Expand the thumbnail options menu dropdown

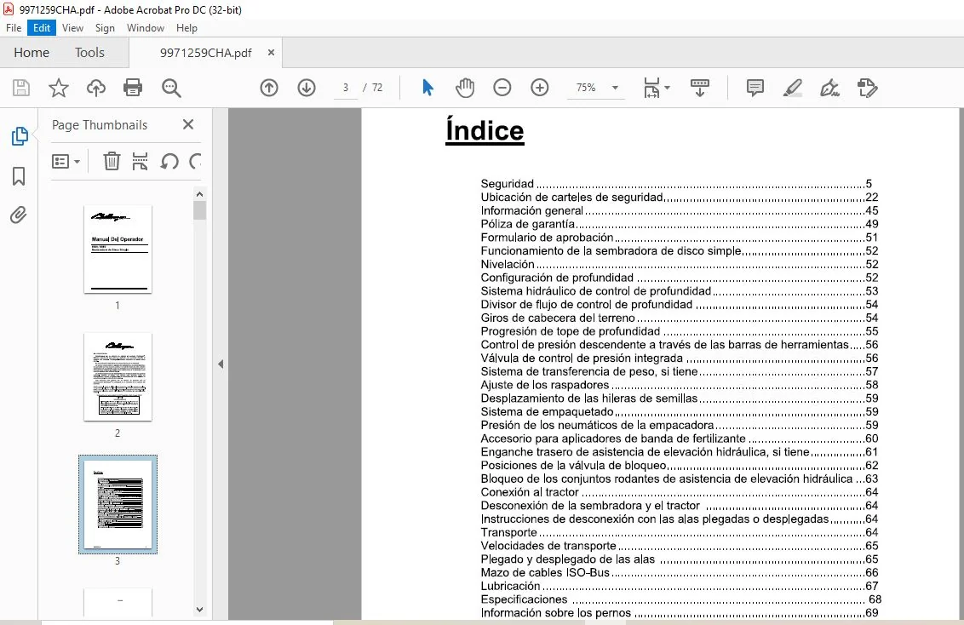click(x=66, y=162)
